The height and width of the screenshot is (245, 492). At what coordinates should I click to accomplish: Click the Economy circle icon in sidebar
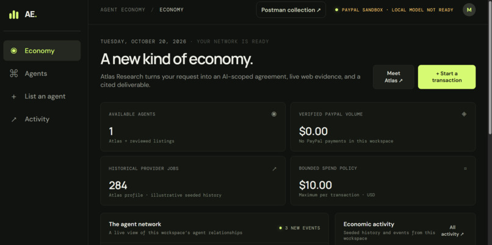14,51
